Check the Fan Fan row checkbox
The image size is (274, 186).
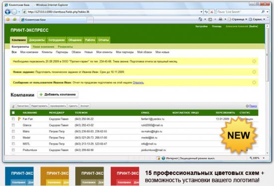tap(13, 119)
